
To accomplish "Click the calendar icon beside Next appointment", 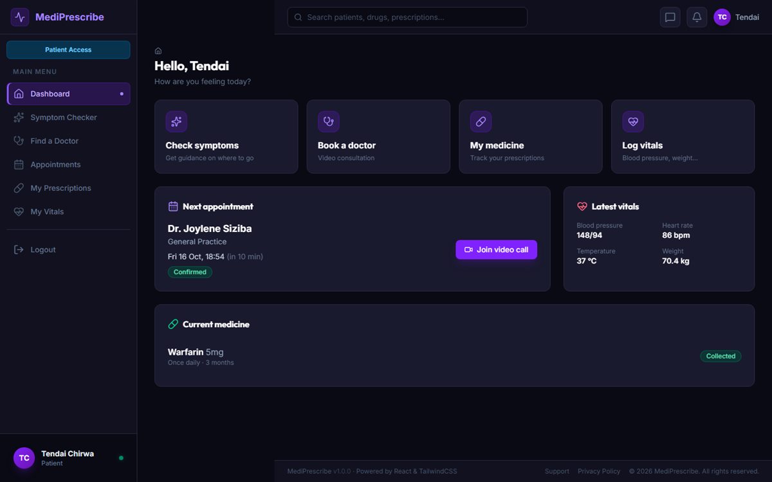I will (173, 206).
